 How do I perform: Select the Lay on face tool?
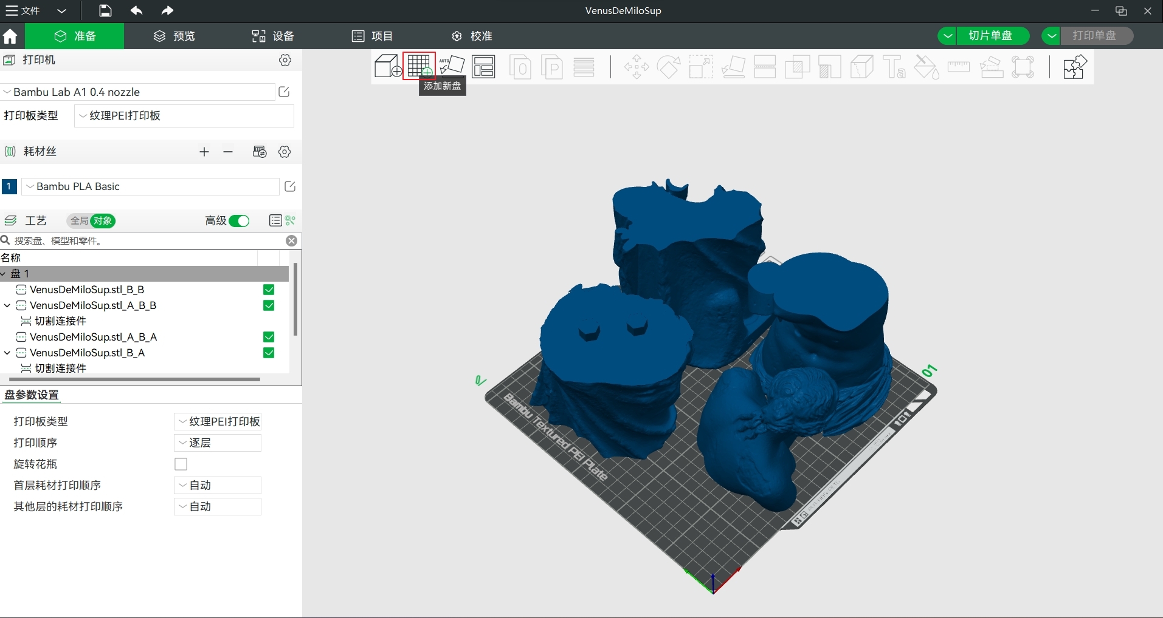click(x=733, y=67)
